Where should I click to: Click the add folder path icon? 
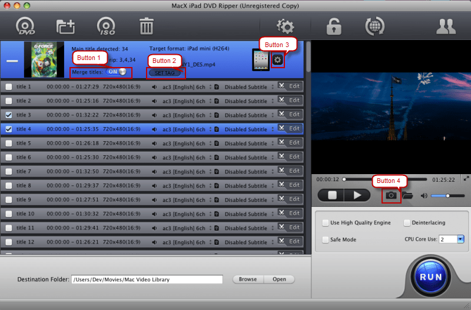pos(65,26)
